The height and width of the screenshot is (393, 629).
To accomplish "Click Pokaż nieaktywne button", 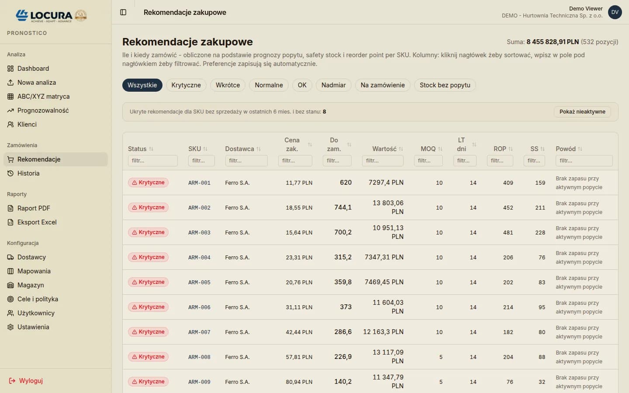I will [582, 112].
